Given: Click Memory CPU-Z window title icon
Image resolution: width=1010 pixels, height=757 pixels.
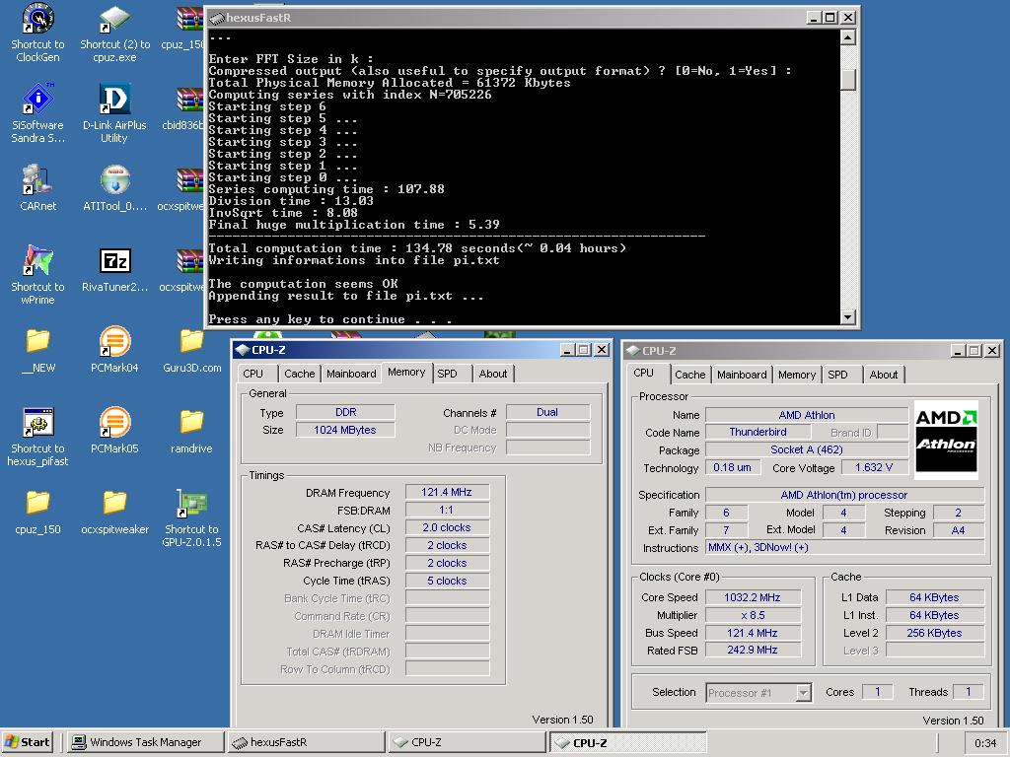Looking at the screenshot, I should (x=243, y=350).
